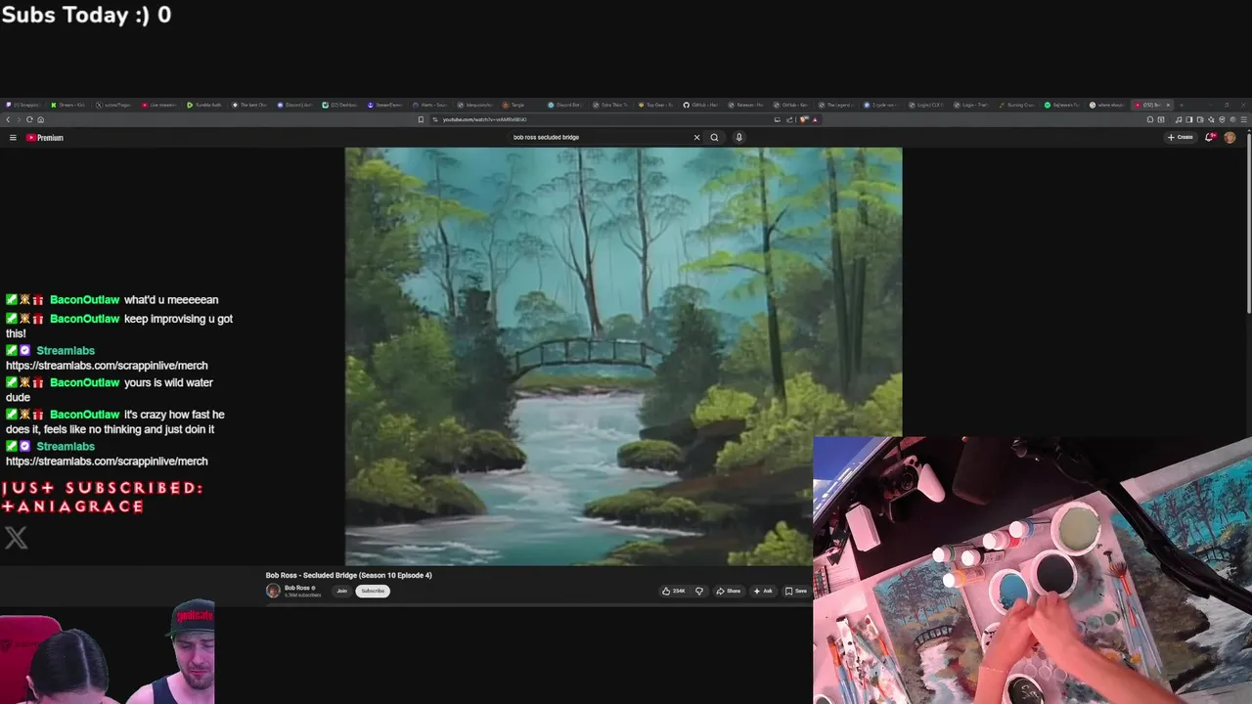Switch to the 'where should' browser tab
Viewport: 1252px width, 704px height.
point(1109,105)
